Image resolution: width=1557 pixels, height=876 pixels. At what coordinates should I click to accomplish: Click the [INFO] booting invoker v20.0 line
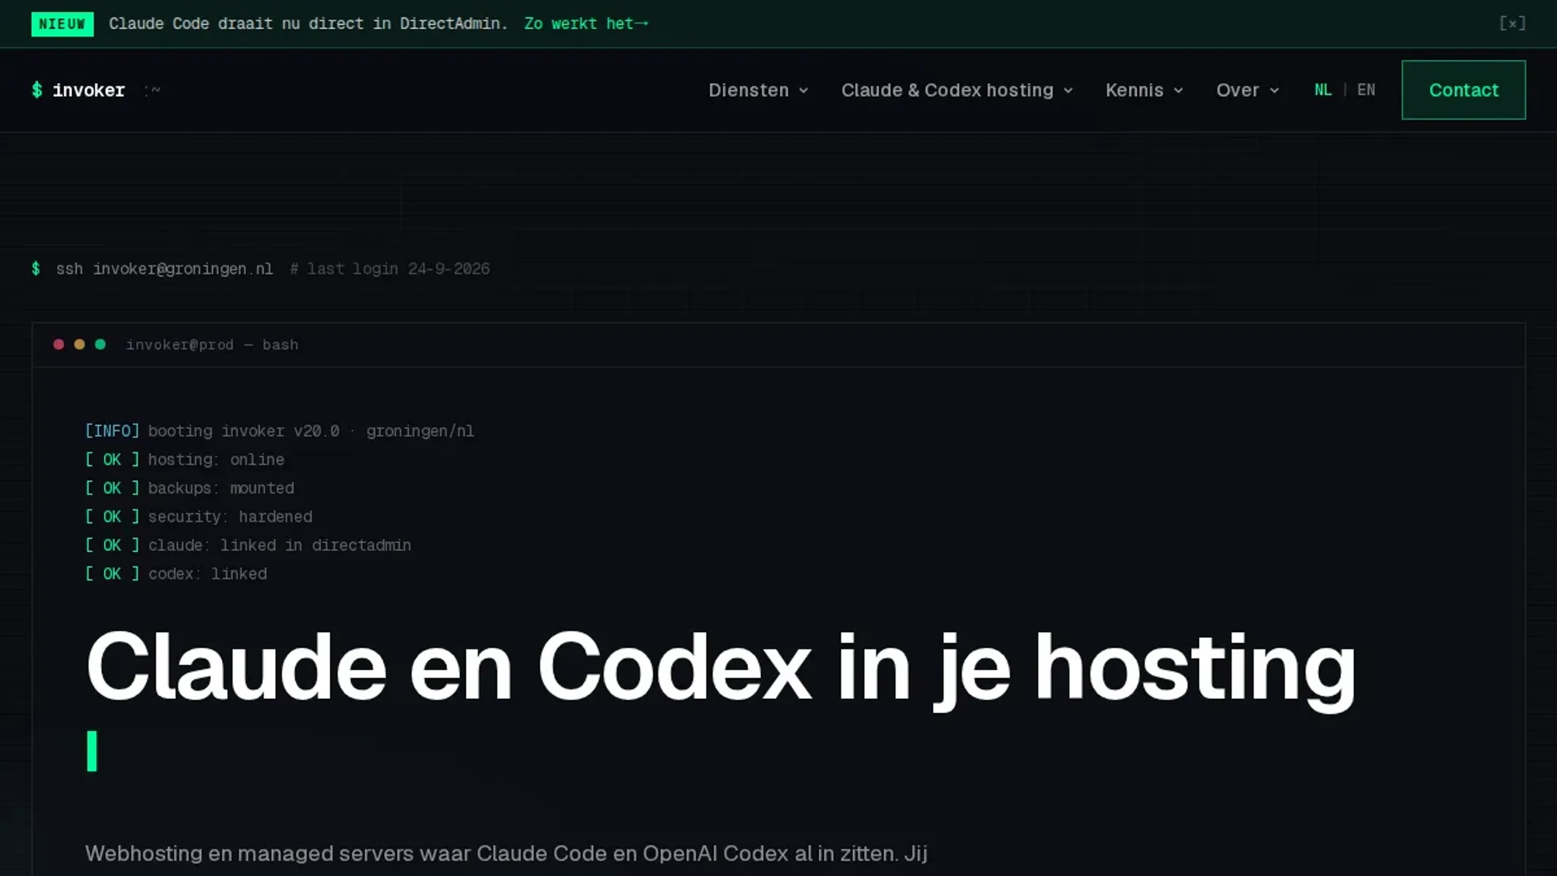[x=280, y=431]
